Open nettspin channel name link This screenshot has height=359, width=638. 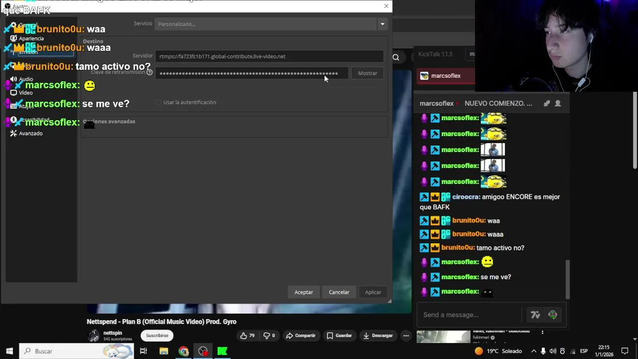click(113, 333)
